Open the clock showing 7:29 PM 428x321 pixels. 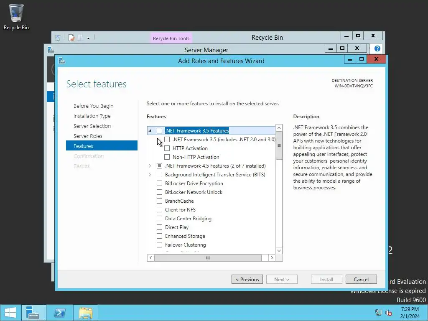410,313
